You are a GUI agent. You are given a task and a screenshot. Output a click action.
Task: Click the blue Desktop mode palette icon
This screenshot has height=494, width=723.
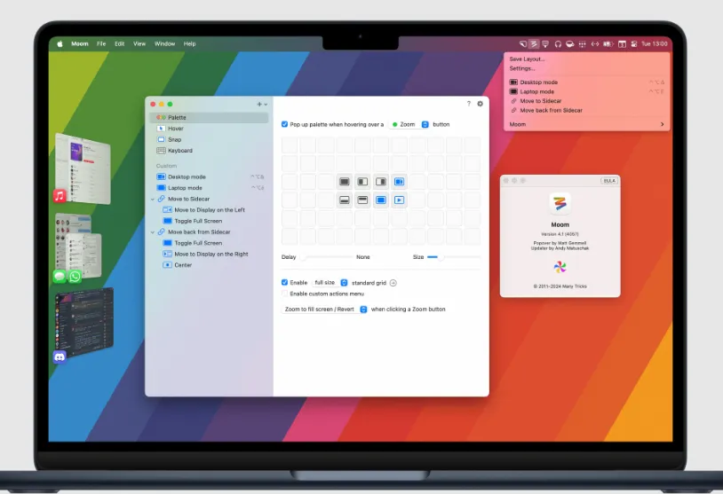pyautogui.click(x=400, y=182)
